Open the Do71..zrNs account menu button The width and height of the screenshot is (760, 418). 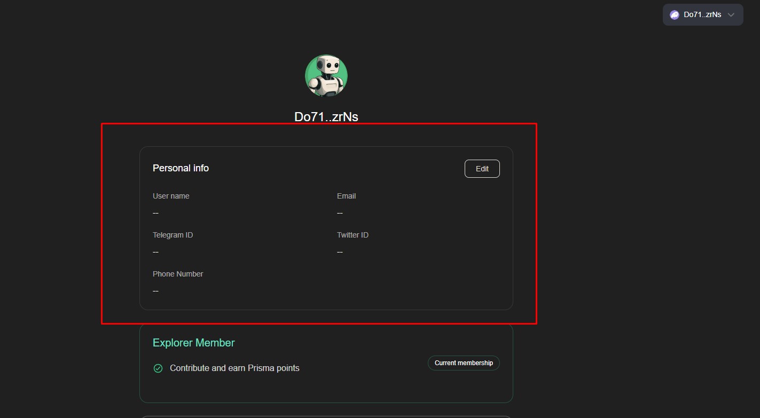point(702,15)
